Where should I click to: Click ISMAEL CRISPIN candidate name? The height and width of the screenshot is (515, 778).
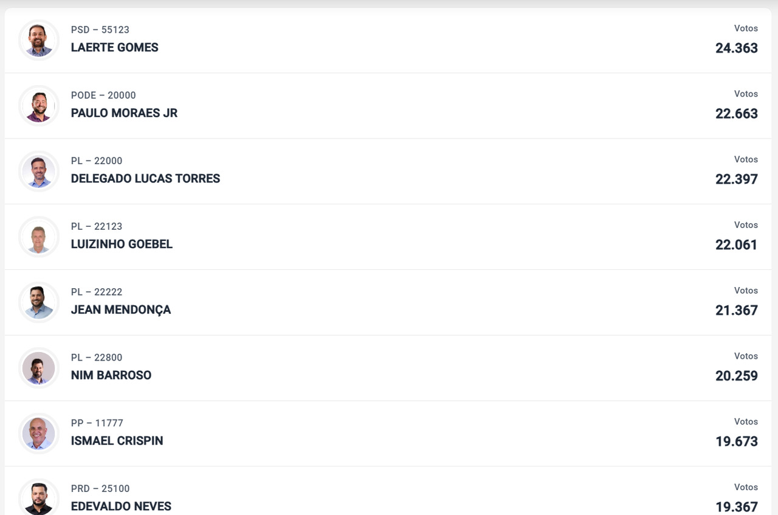pyautogui.click(x=117, y=441)
